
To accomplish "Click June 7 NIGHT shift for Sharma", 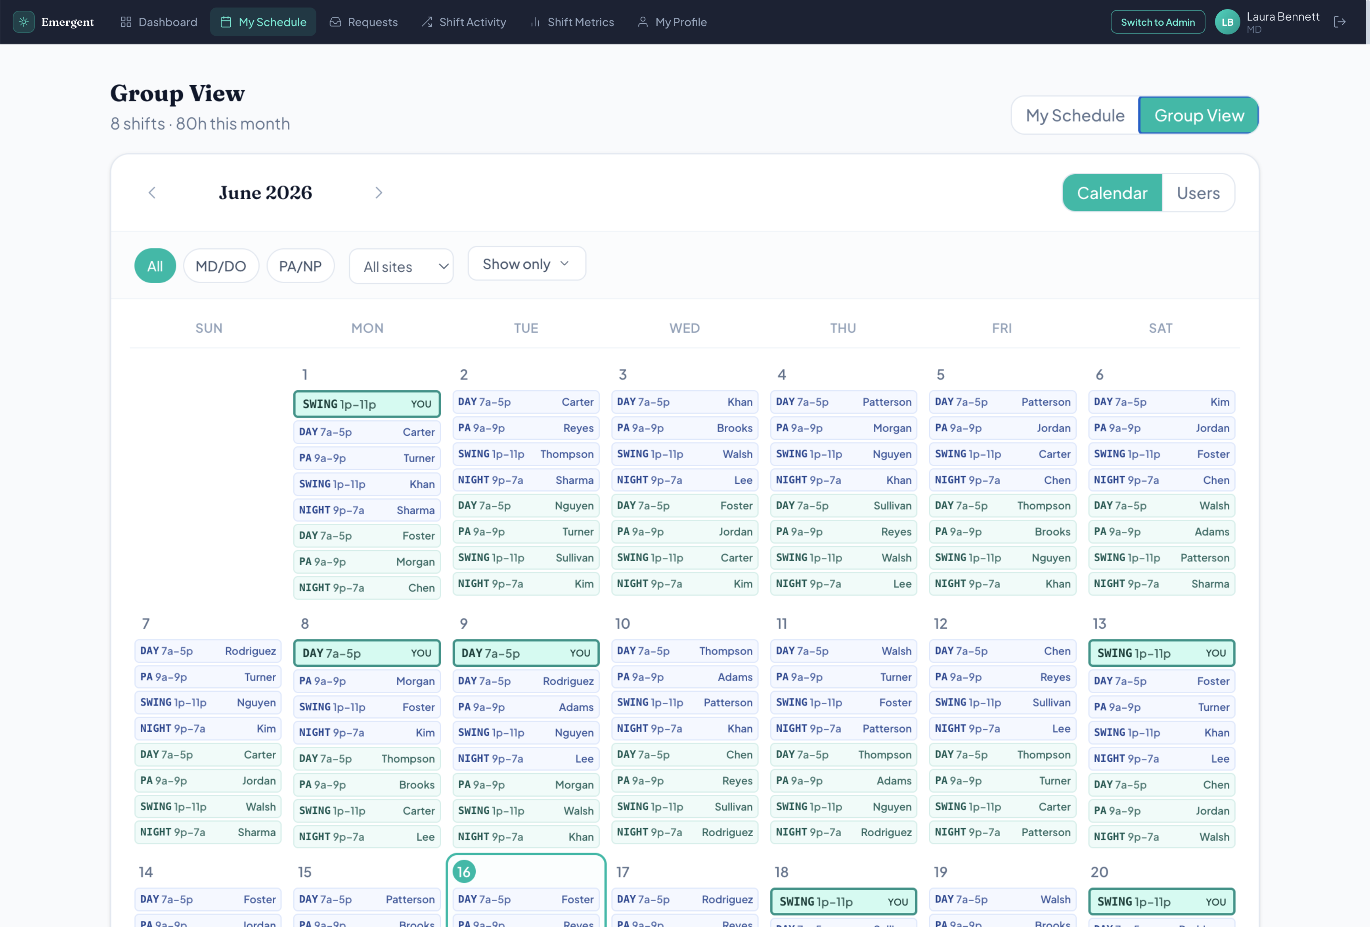I will (208, 832).
